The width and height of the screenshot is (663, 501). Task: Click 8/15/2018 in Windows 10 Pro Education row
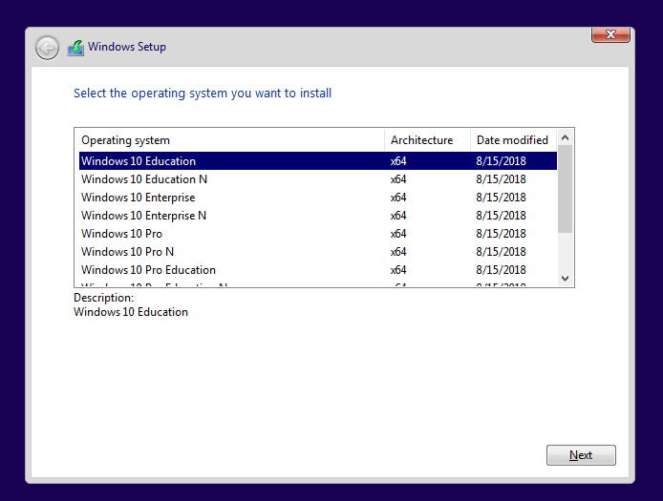501,270
